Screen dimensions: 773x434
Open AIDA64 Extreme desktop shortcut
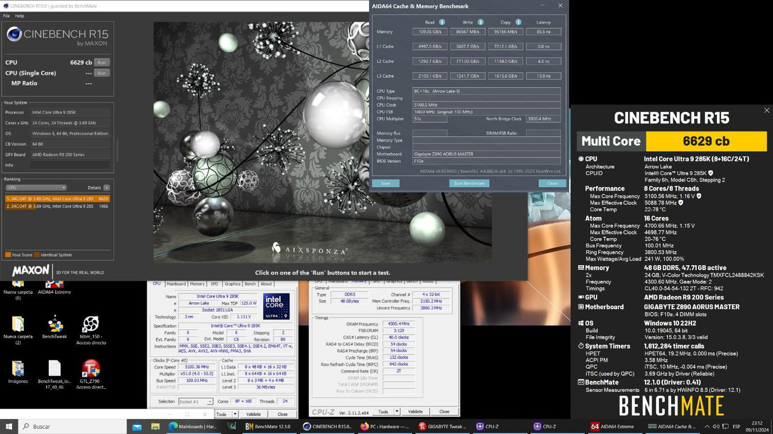tap(54, 286)
